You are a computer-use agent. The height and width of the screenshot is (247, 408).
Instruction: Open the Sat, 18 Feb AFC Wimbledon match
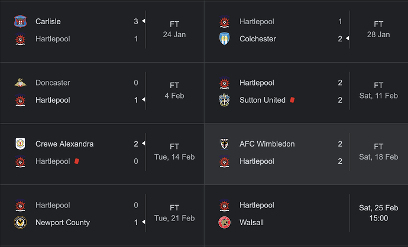306,154
